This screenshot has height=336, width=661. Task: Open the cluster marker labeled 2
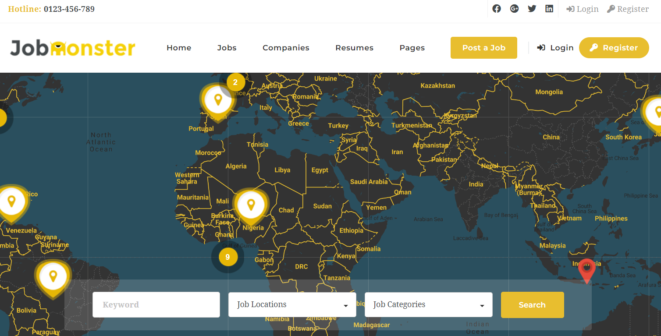pyautogui.click(x=235, y=82)
